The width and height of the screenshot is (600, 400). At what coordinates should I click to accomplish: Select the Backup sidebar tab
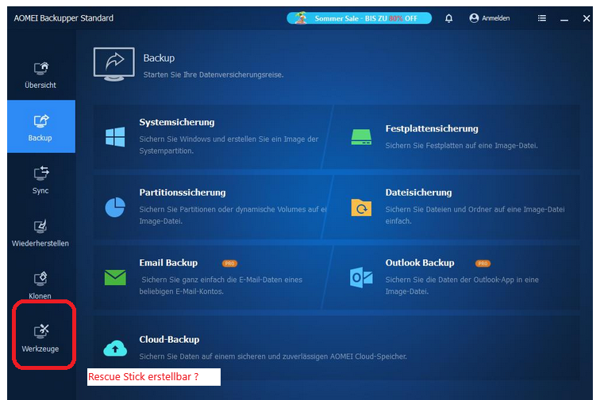pos(41,127)
